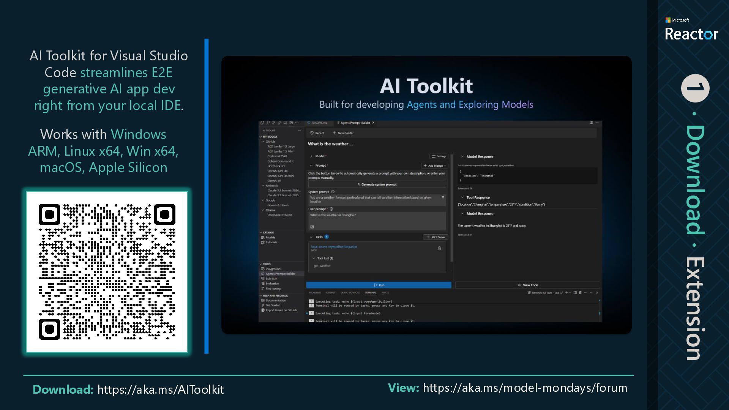
Task: Click the User prompt info icon
Action: [x=331, y=209]
